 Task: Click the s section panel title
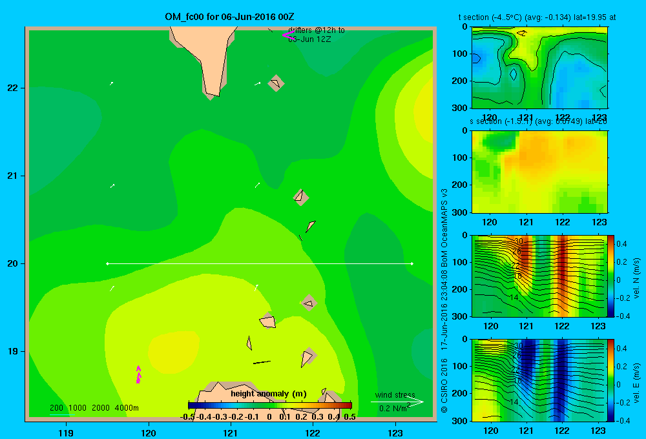539,121
